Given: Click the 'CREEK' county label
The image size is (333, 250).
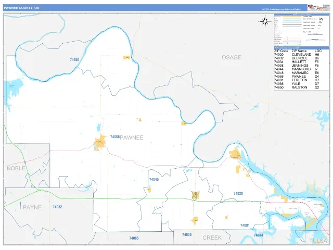Looking at the screenshot, I should click(212, 238).
